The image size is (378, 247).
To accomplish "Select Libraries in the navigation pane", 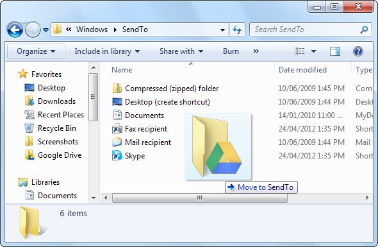I will point(45,182).
